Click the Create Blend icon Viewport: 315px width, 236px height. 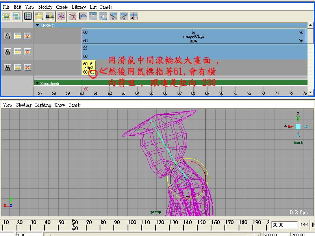(x=50, y=16)
